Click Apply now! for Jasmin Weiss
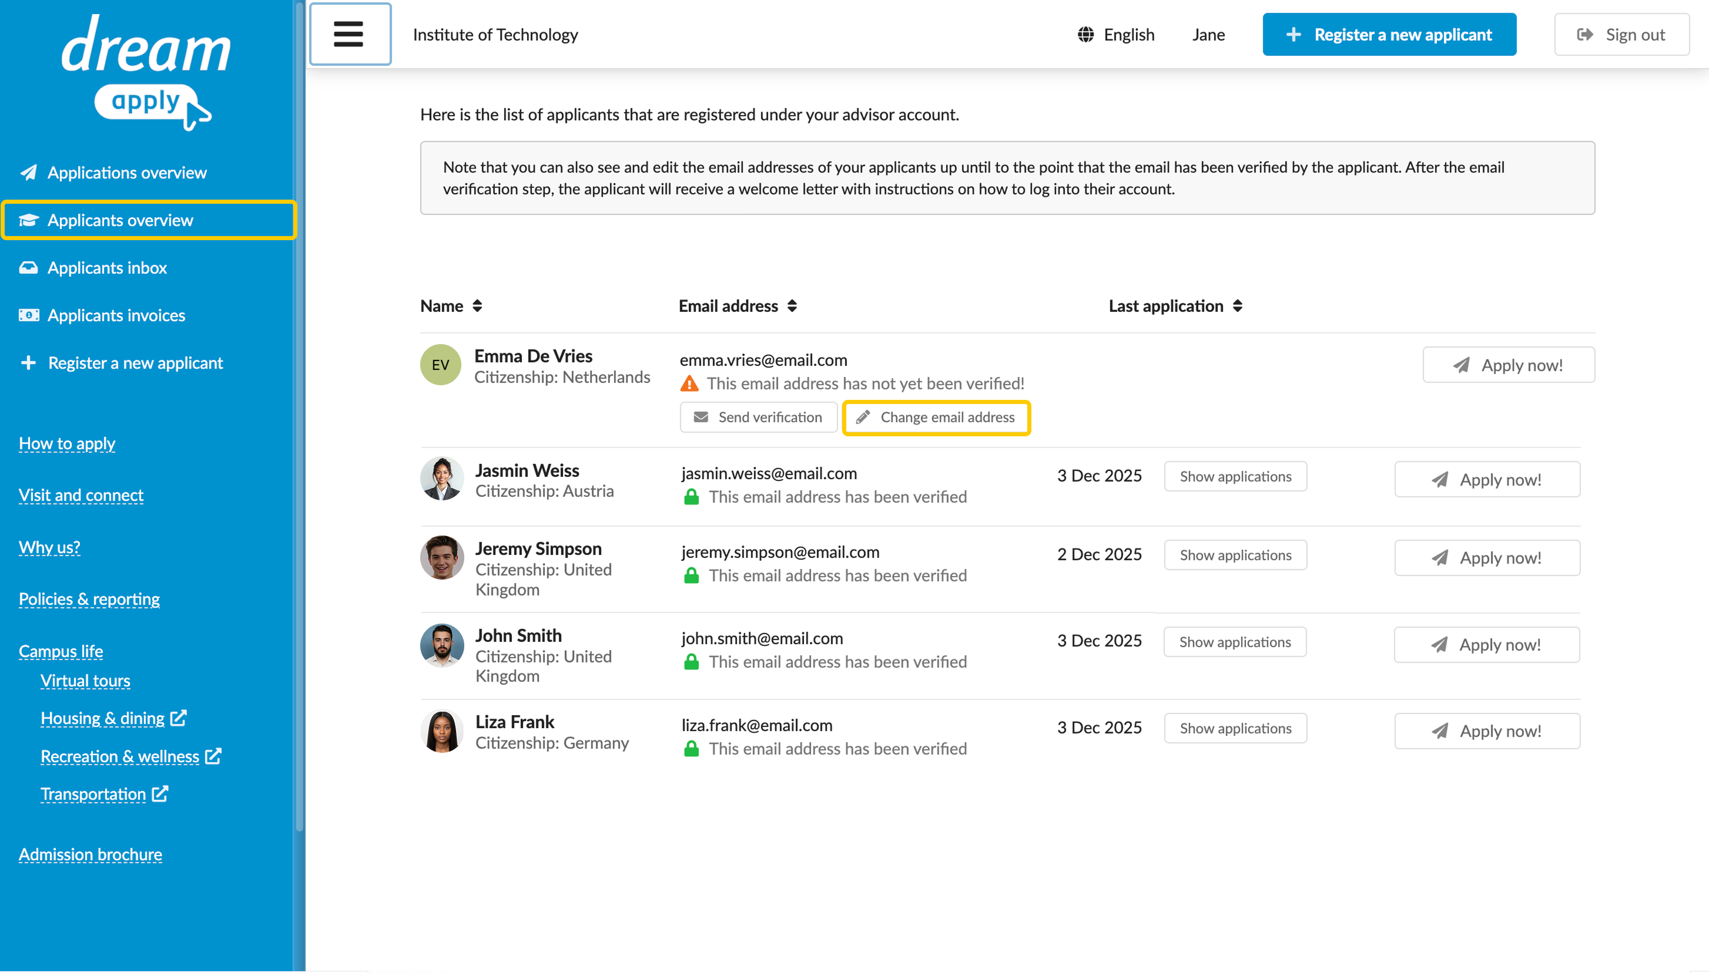The image size is (1709, 973). 1487,479
